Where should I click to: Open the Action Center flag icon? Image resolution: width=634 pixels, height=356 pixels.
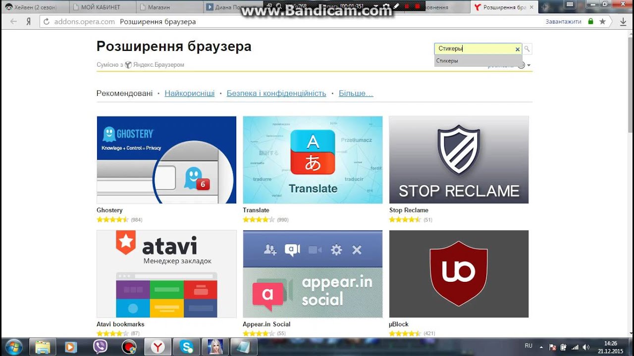pos(553,347)
